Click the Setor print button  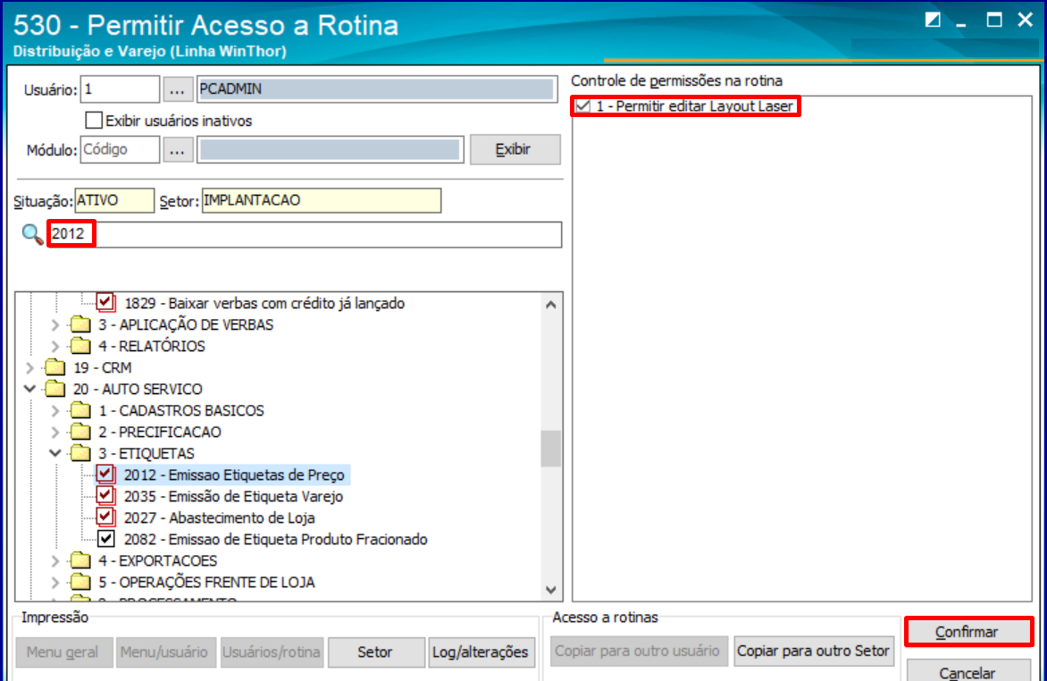(376, 652)
